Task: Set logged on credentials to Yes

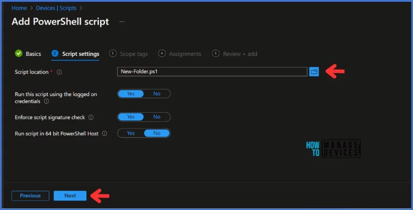Action: (131, 94)
